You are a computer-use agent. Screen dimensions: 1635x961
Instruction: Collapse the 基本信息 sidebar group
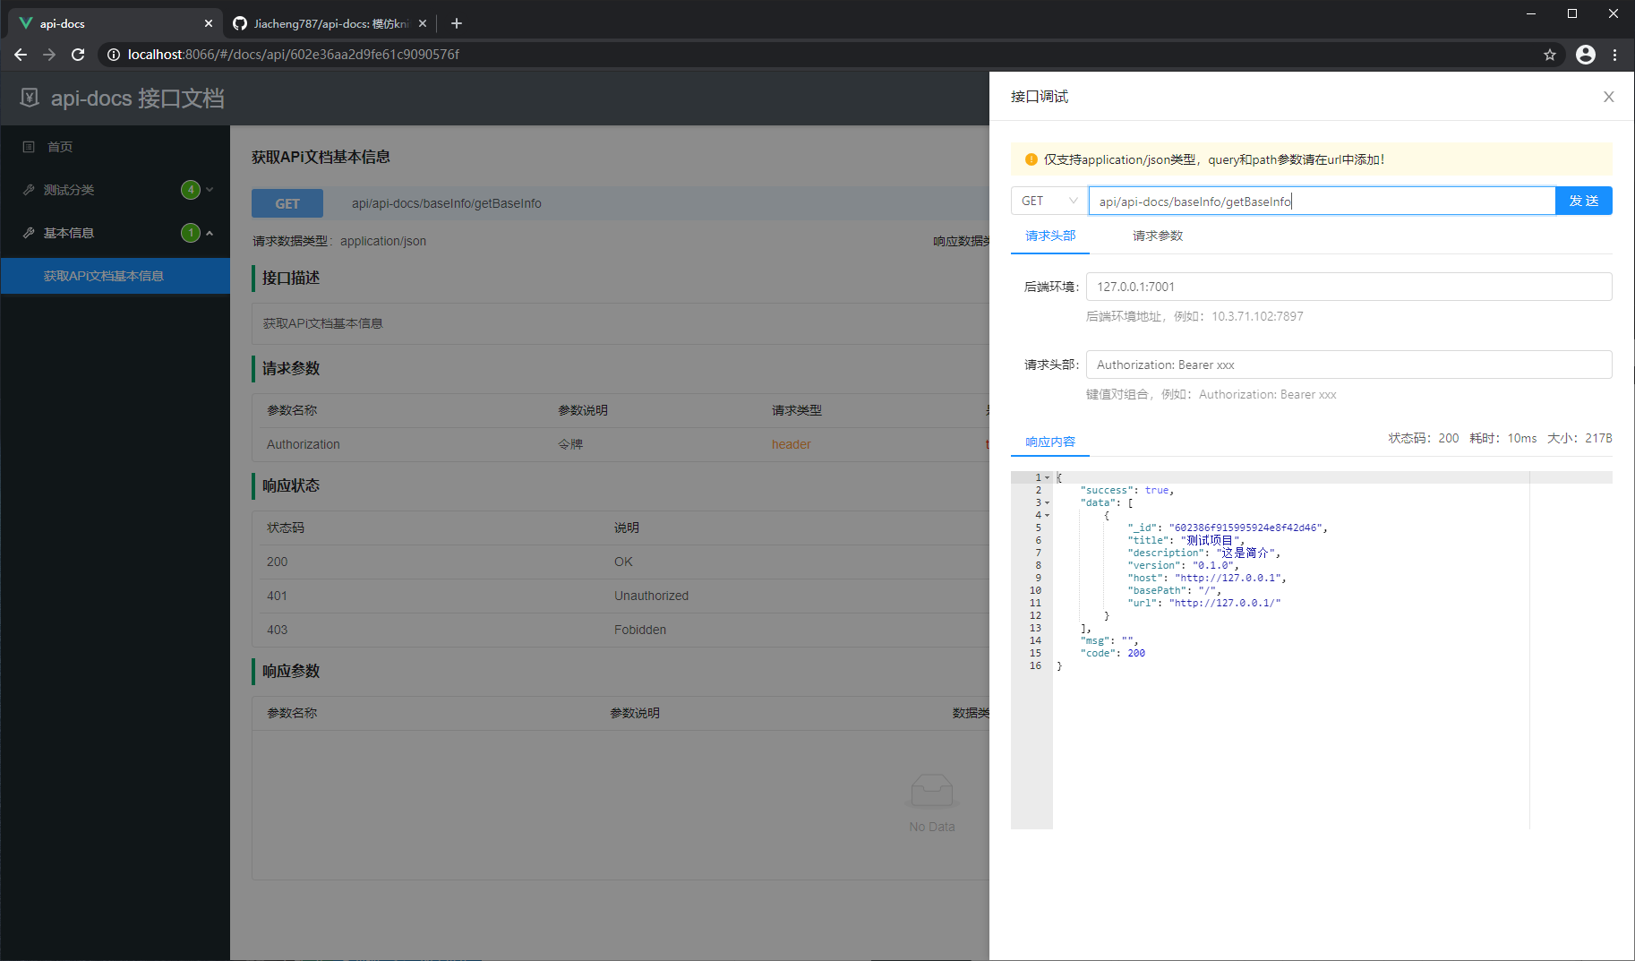[x=116, y=233]
